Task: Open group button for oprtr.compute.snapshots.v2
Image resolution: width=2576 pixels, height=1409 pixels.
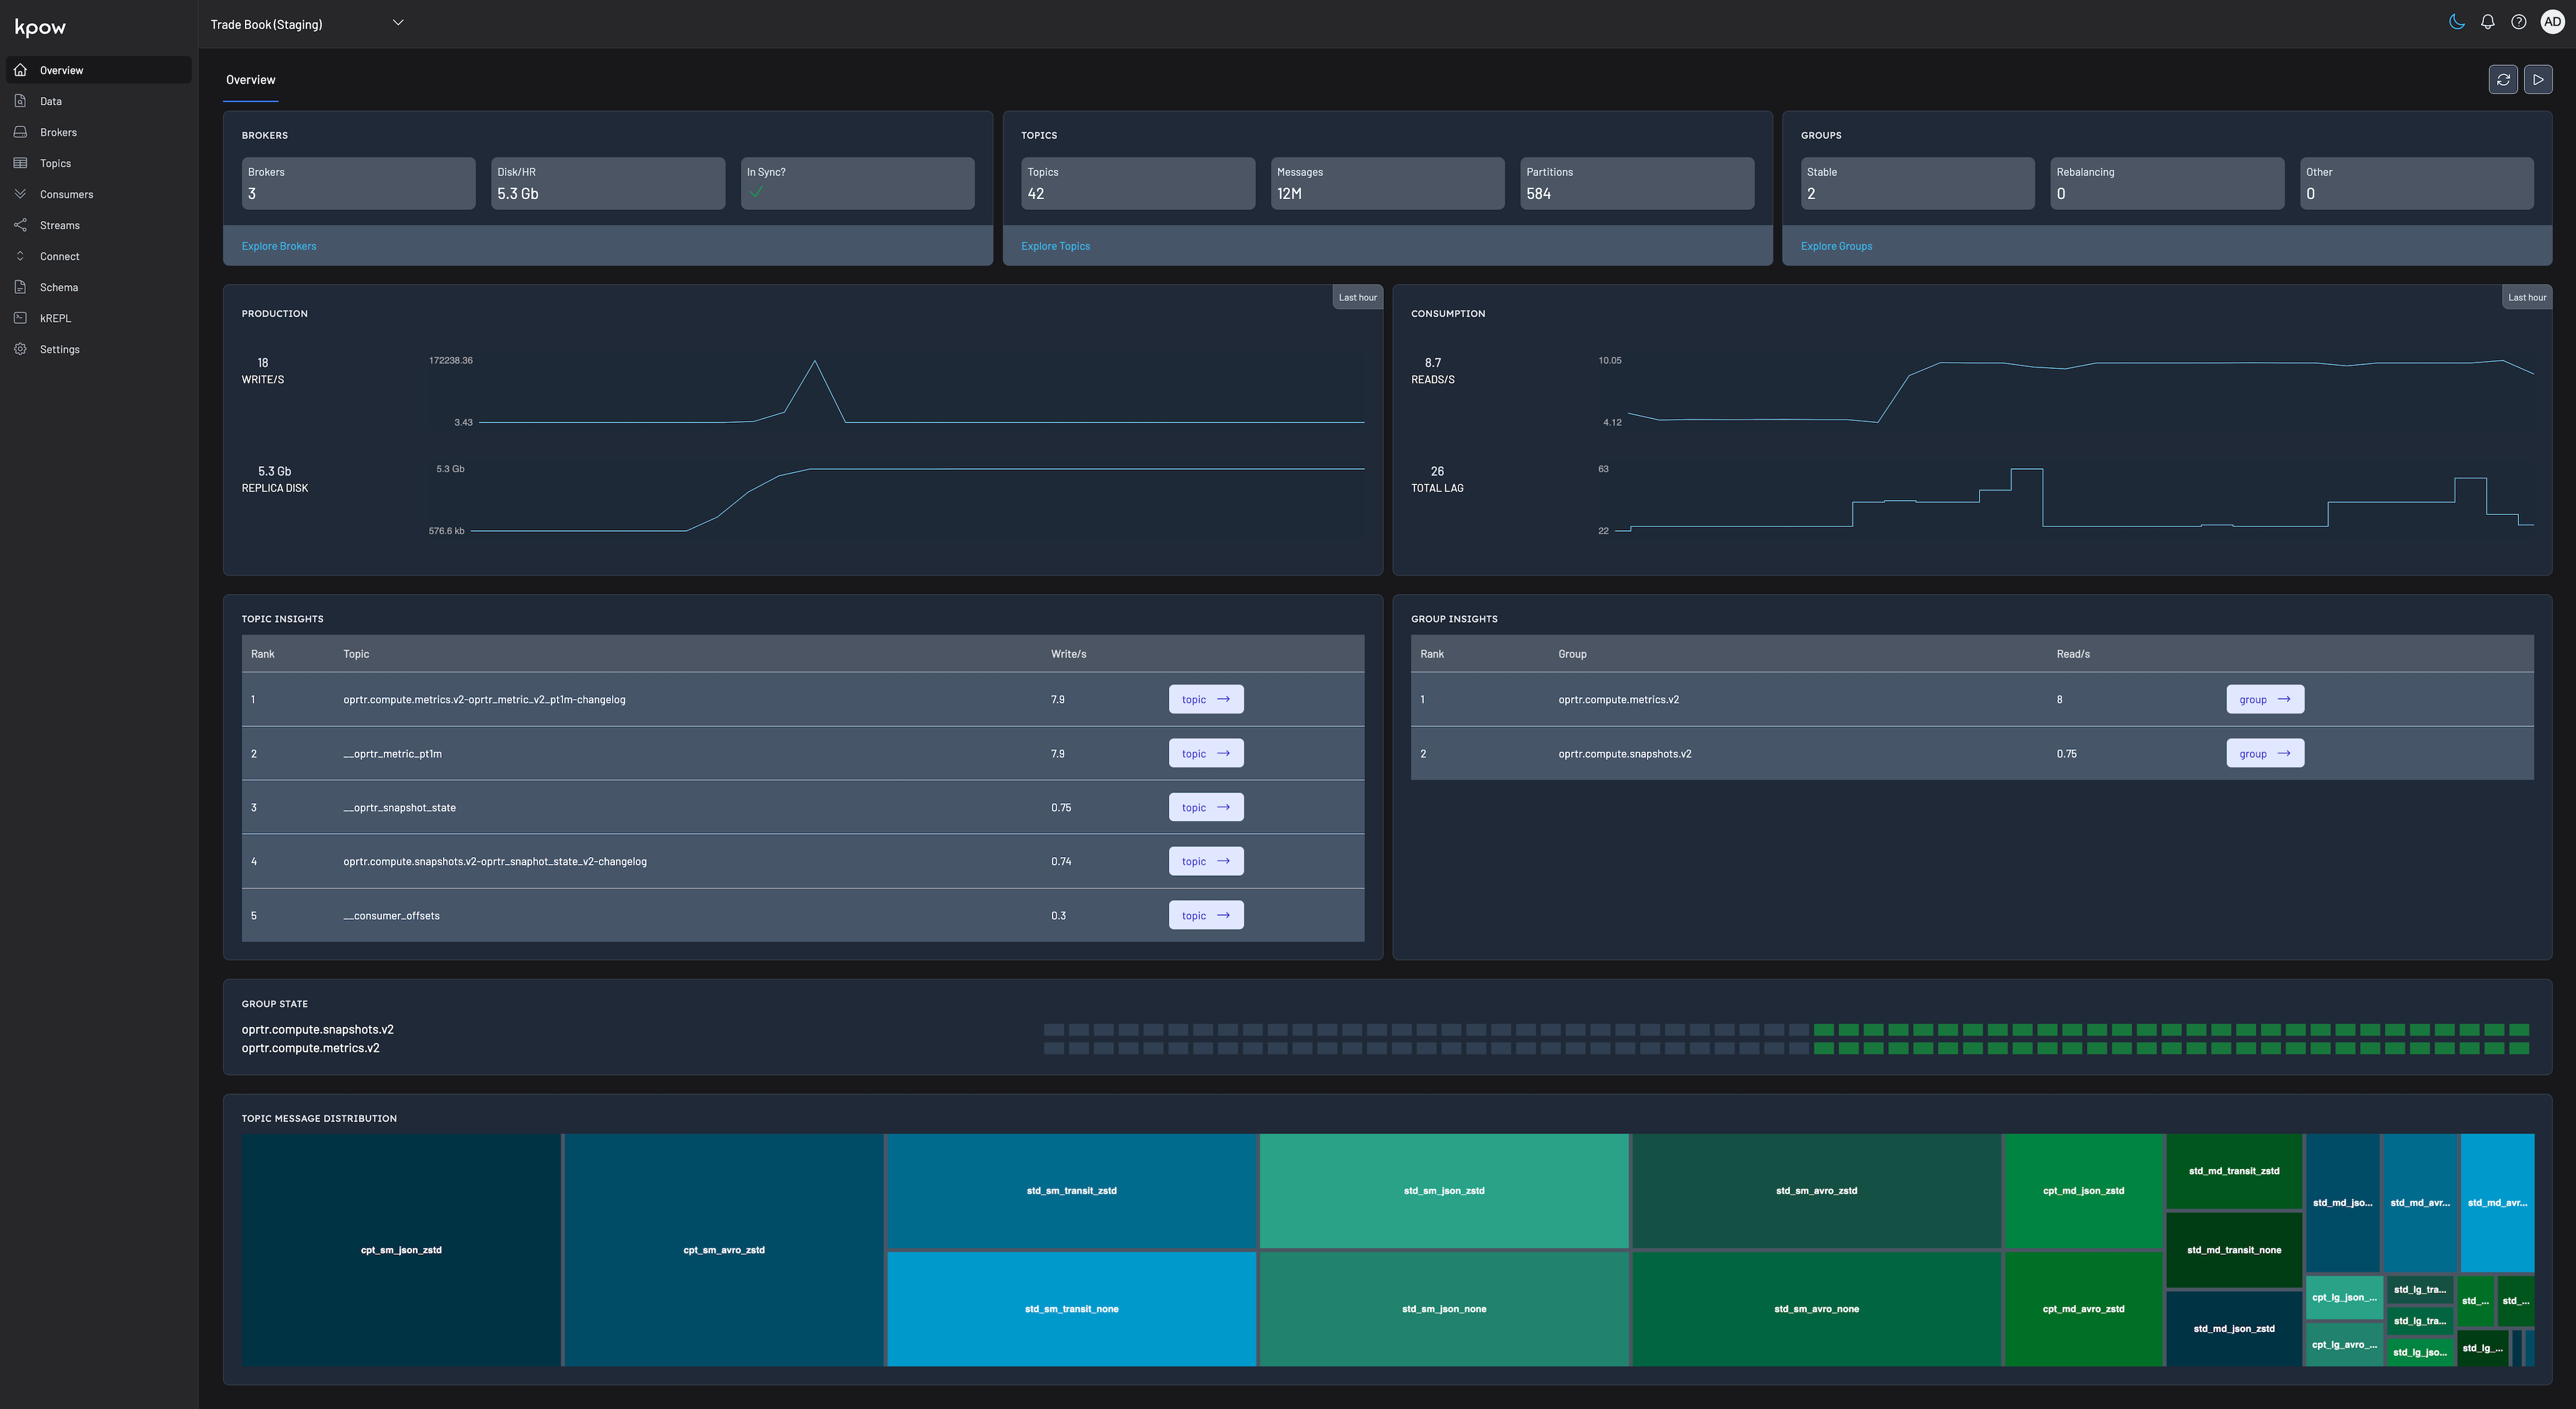Action: 2264,754
